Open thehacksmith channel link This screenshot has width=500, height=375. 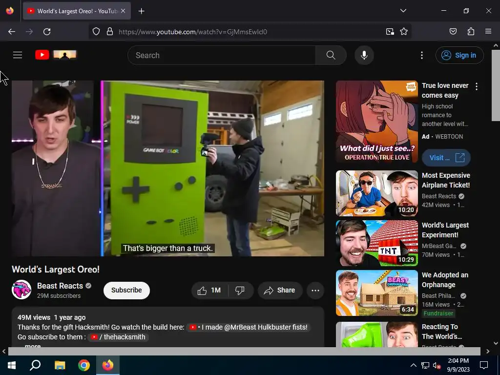click(x=118, y=337)
